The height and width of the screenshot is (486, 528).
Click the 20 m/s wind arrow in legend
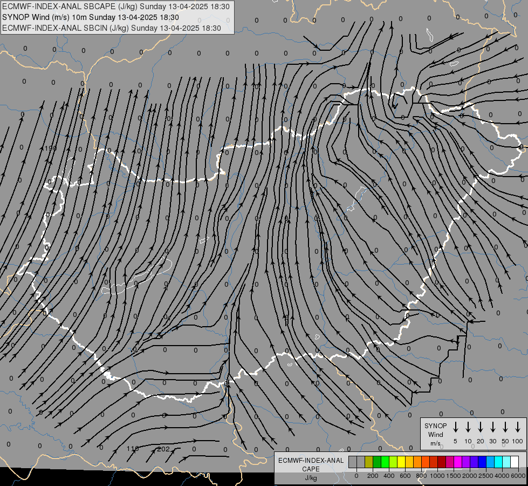[x=481, y=427]
